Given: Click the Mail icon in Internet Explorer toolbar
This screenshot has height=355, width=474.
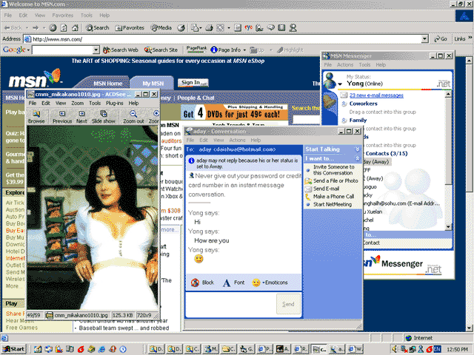Looking at the screenshot, I should click(x=195, y=28).
